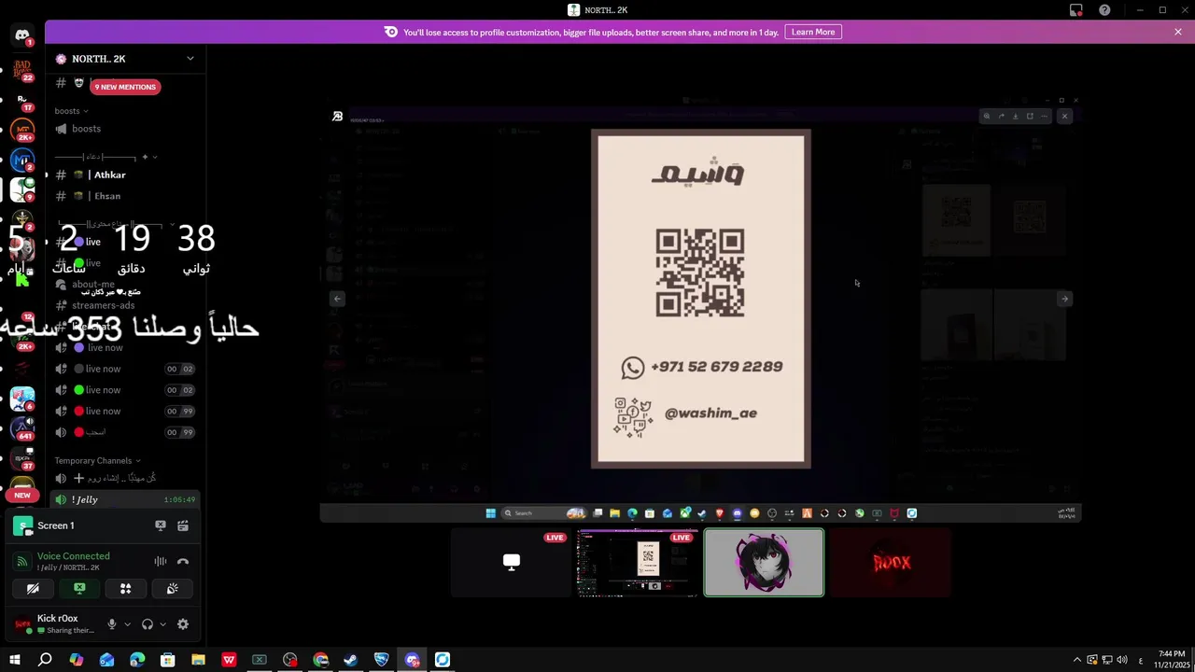
Task: Open Windows Start menu
Action: pos(14,660)
